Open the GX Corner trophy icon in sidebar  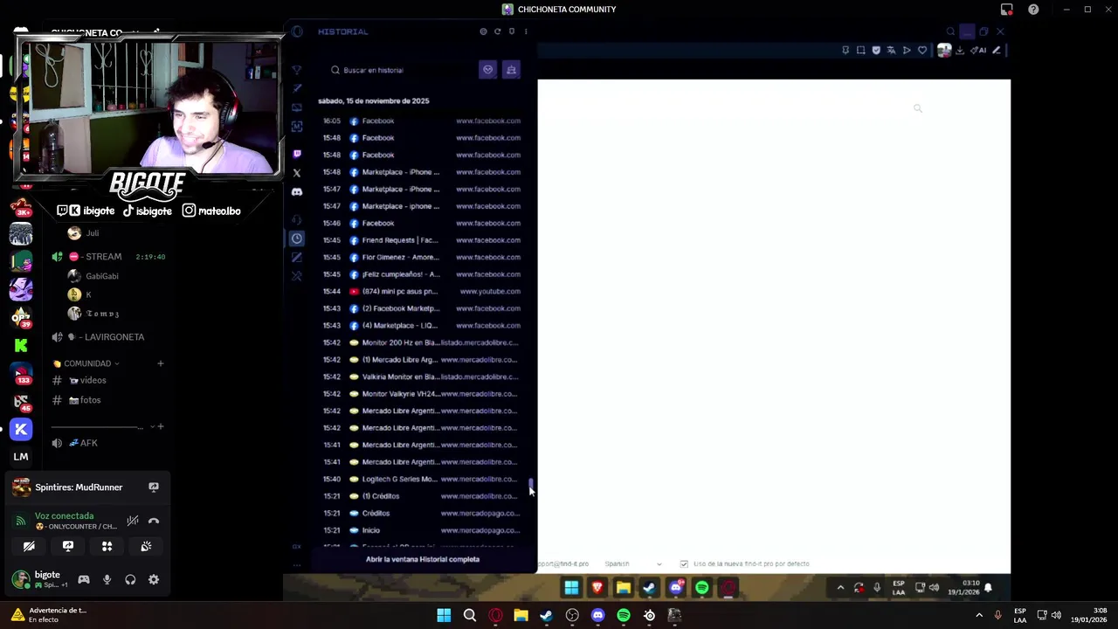297,69
